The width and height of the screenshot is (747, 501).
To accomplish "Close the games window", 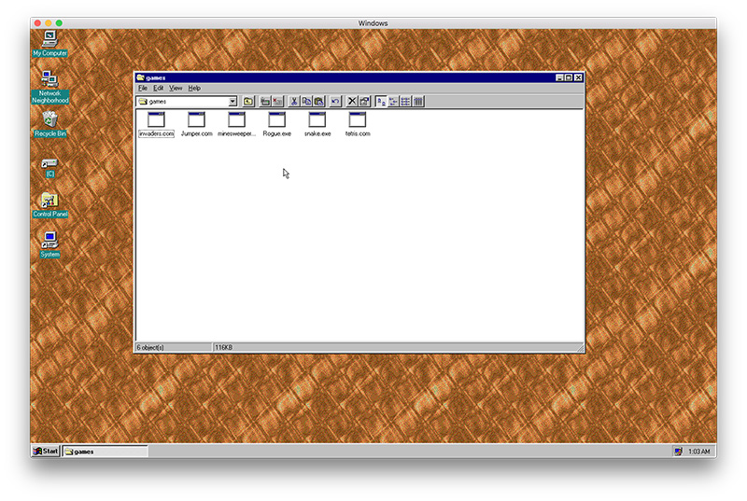I will click(578, 77).
